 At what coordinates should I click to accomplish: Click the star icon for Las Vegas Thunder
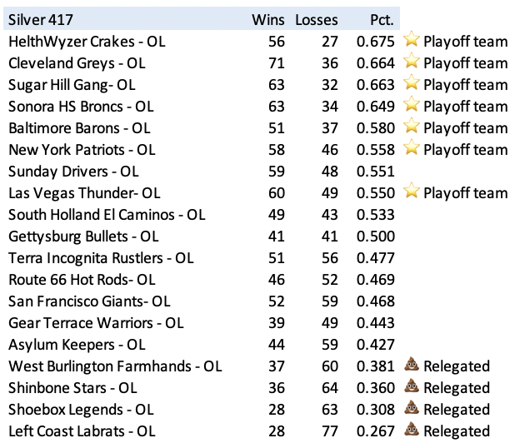[x=412, y=192]
